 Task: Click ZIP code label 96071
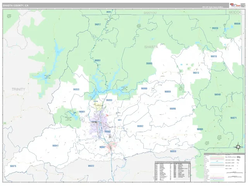pyautogui.click(x=233, y=118)
